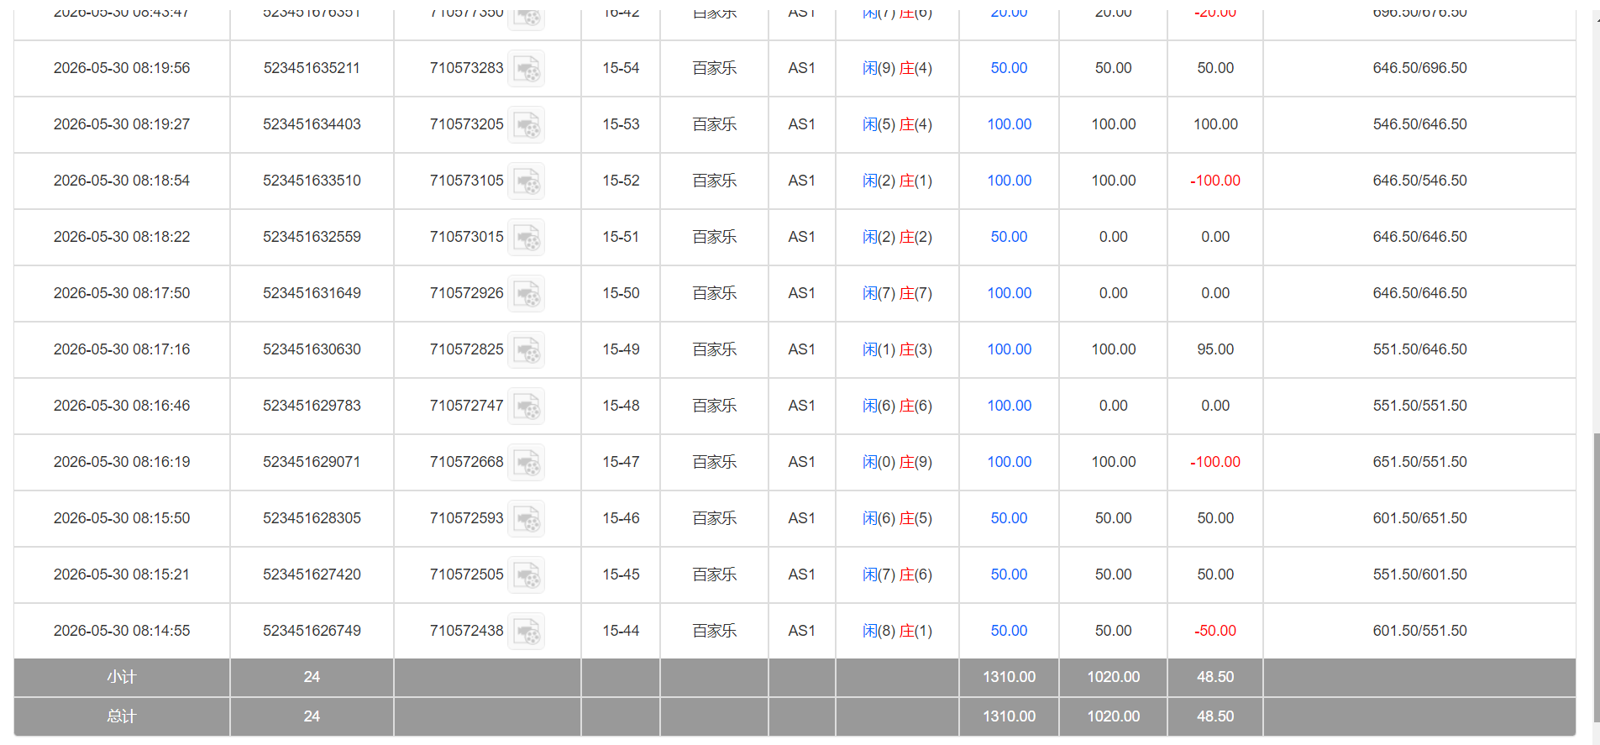This screenshot has width=1600, height=745.
Task: Open video replay icon for round 710572825
Action: (527, 350)
